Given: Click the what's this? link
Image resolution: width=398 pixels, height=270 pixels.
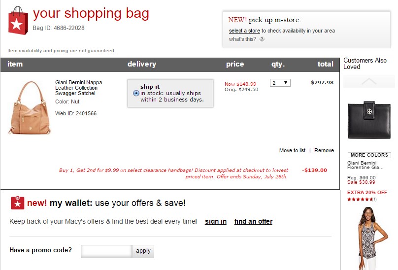Looking at the screenshot, I should click(x=242, y=39).
